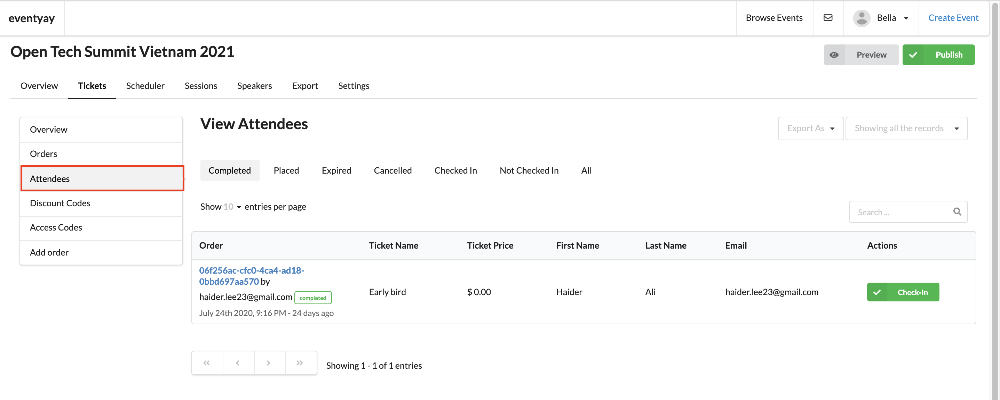
Task: Go to previous page arrow
Action: point(238,363)
